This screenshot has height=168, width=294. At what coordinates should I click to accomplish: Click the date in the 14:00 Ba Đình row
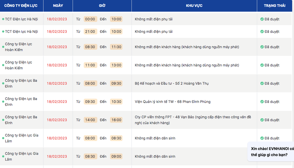click(57, 120)
